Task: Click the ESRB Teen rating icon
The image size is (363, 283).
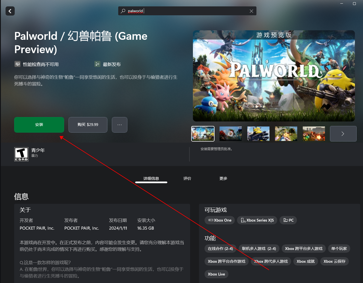Action: pos(21,154)
